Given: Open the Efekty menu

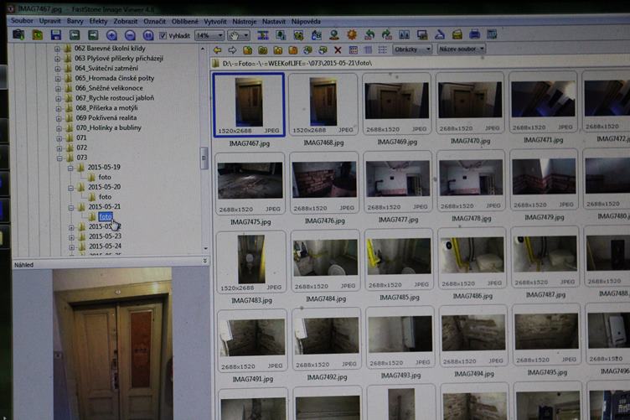Looking at the screenshot, I should 99,21.
